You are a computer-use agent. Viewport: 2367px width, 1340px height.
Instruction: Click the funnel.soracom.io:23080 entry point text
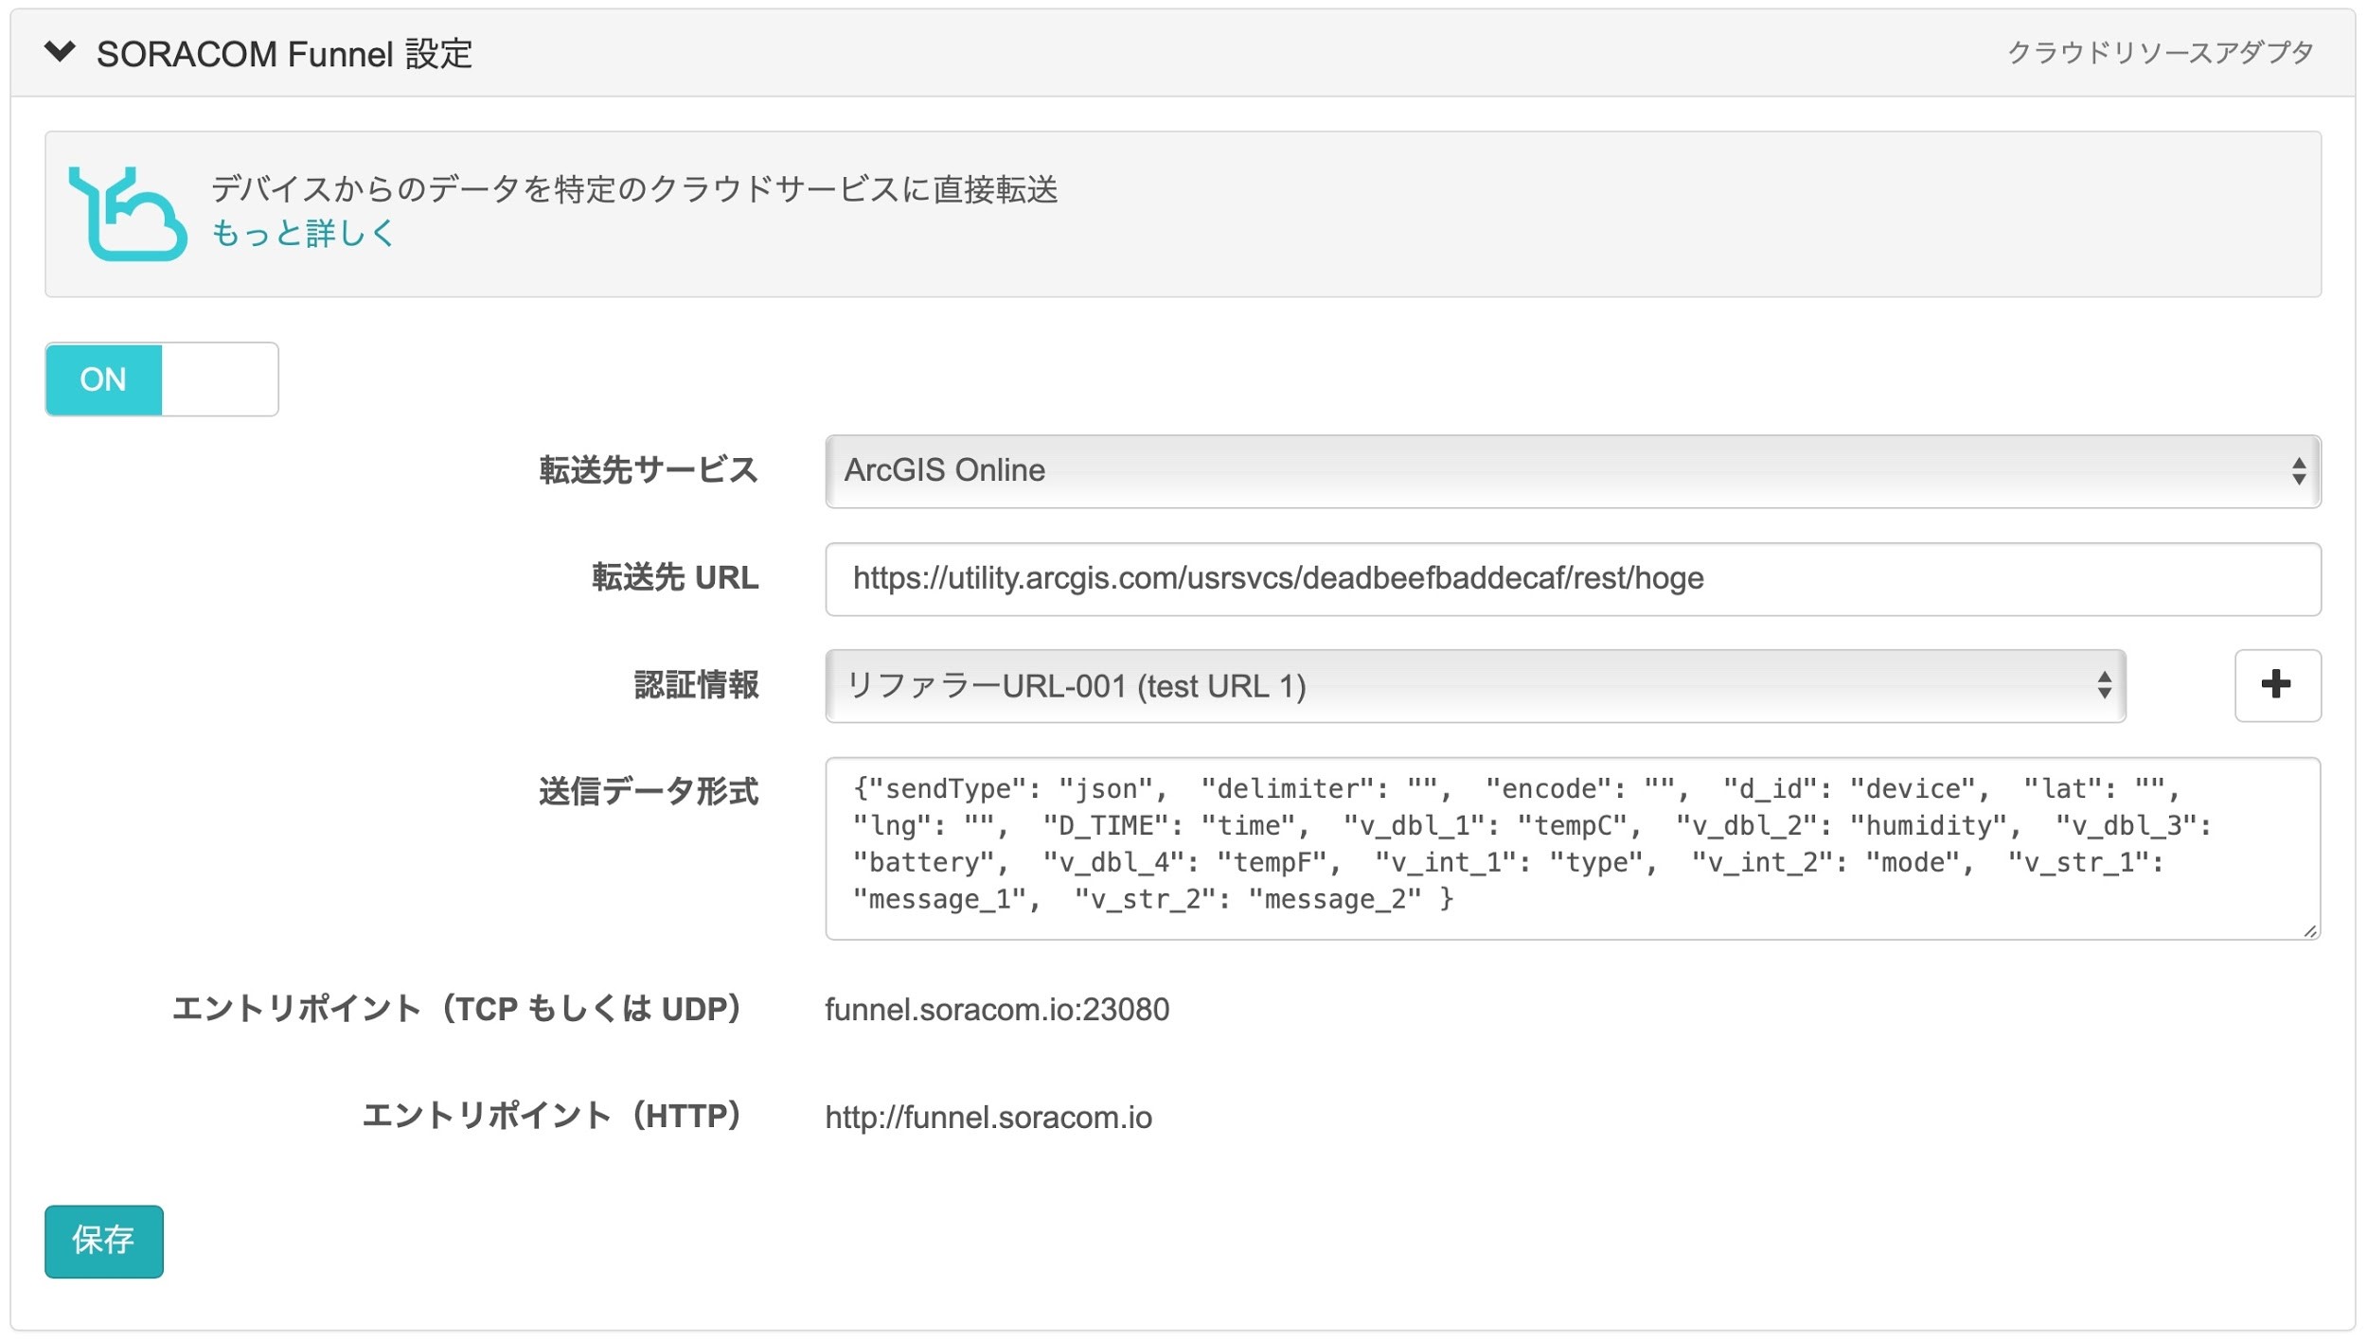pyautogui.click(x=997, y=1010)
